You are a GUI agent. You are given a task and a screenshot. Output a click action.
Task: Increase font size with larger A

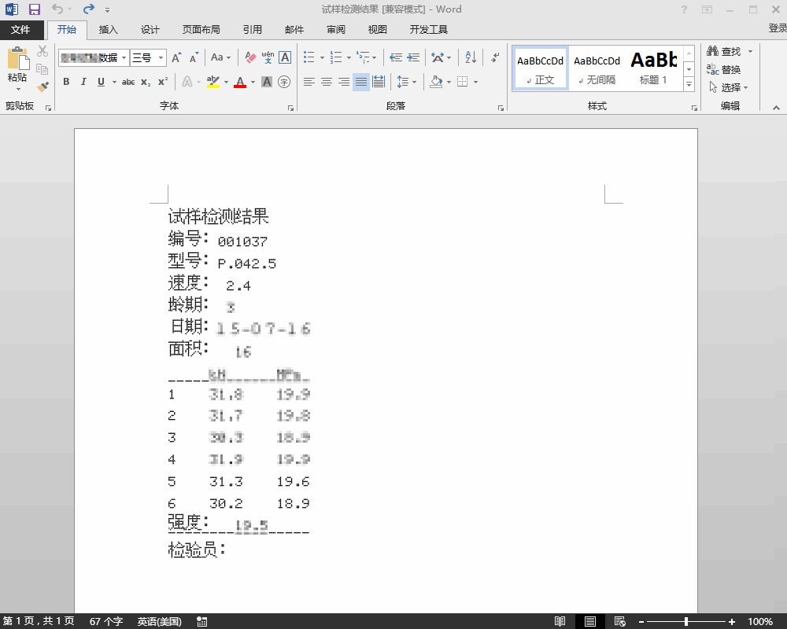pos(176,57)
